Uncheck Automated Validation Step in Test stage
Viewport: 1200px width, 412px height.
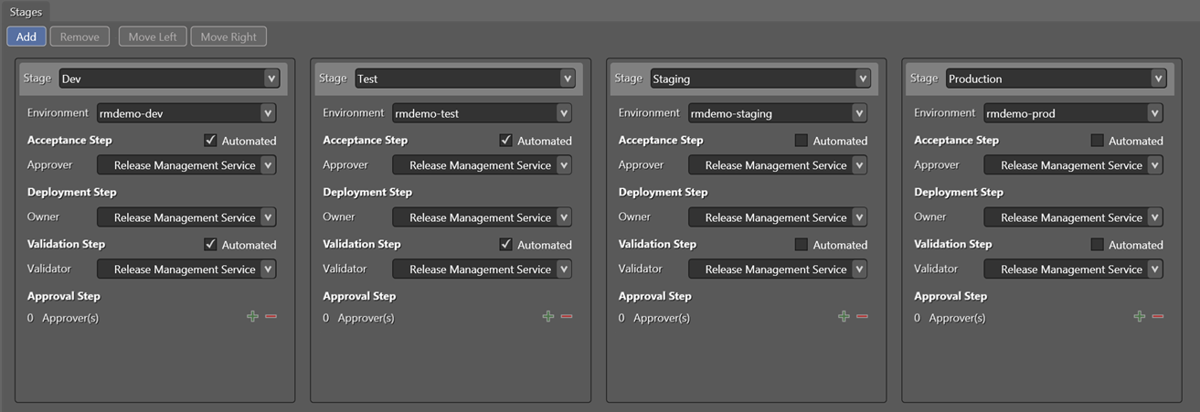[x=506, y=245]
